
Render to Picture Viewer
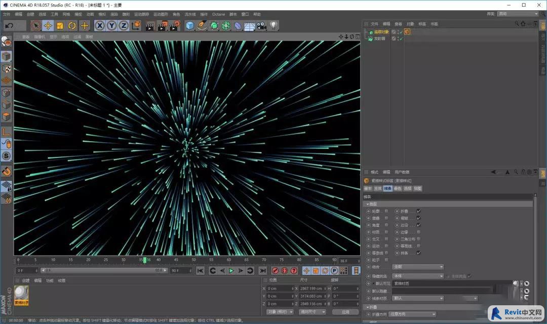pos(162,26)
